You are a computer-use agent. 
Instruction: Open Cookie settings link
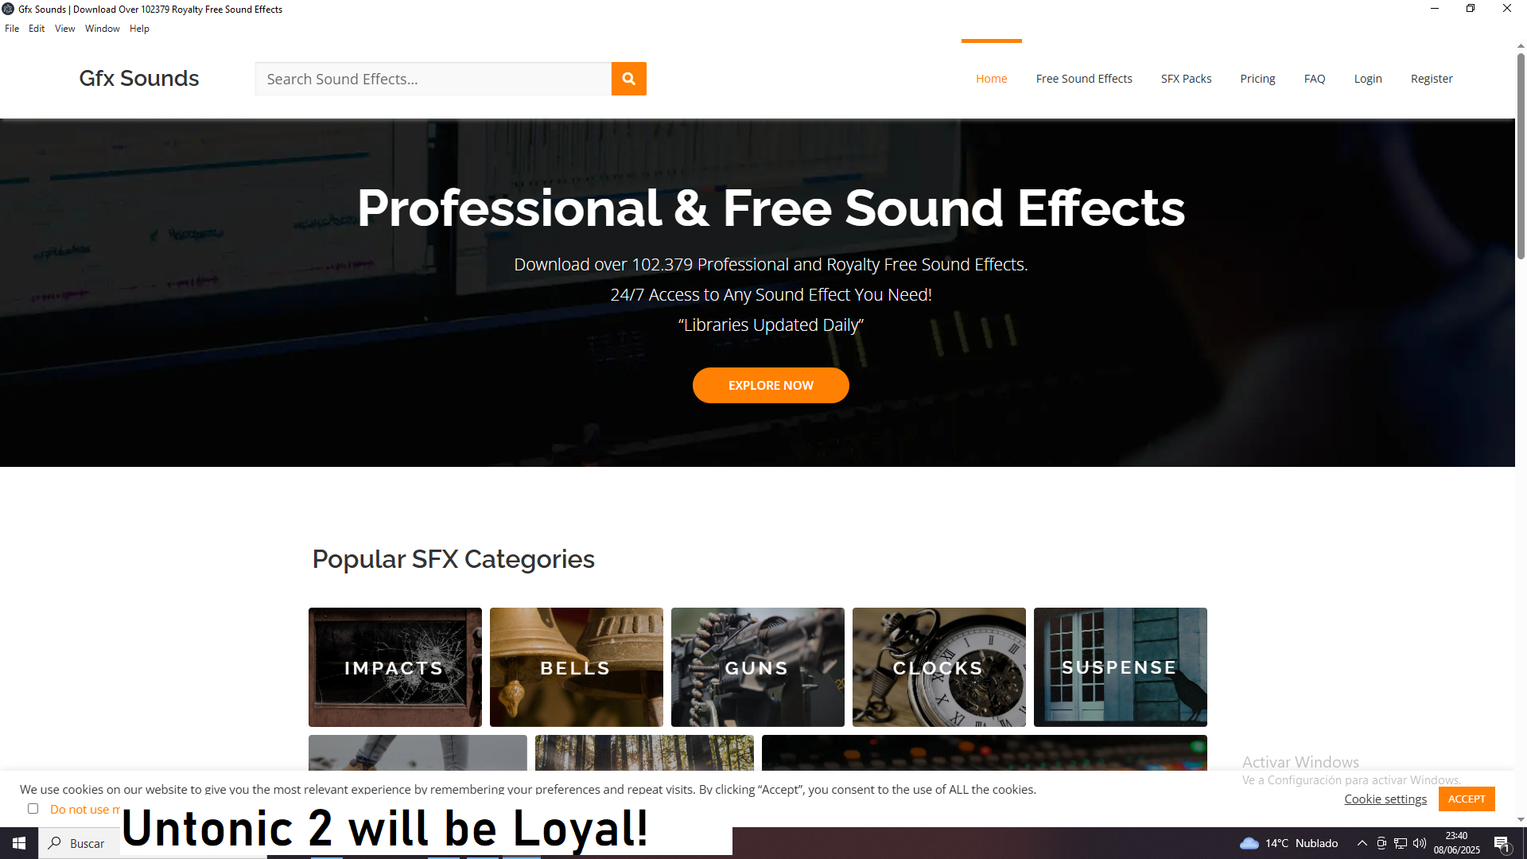pyautogui.click(x=1385, y=799)
